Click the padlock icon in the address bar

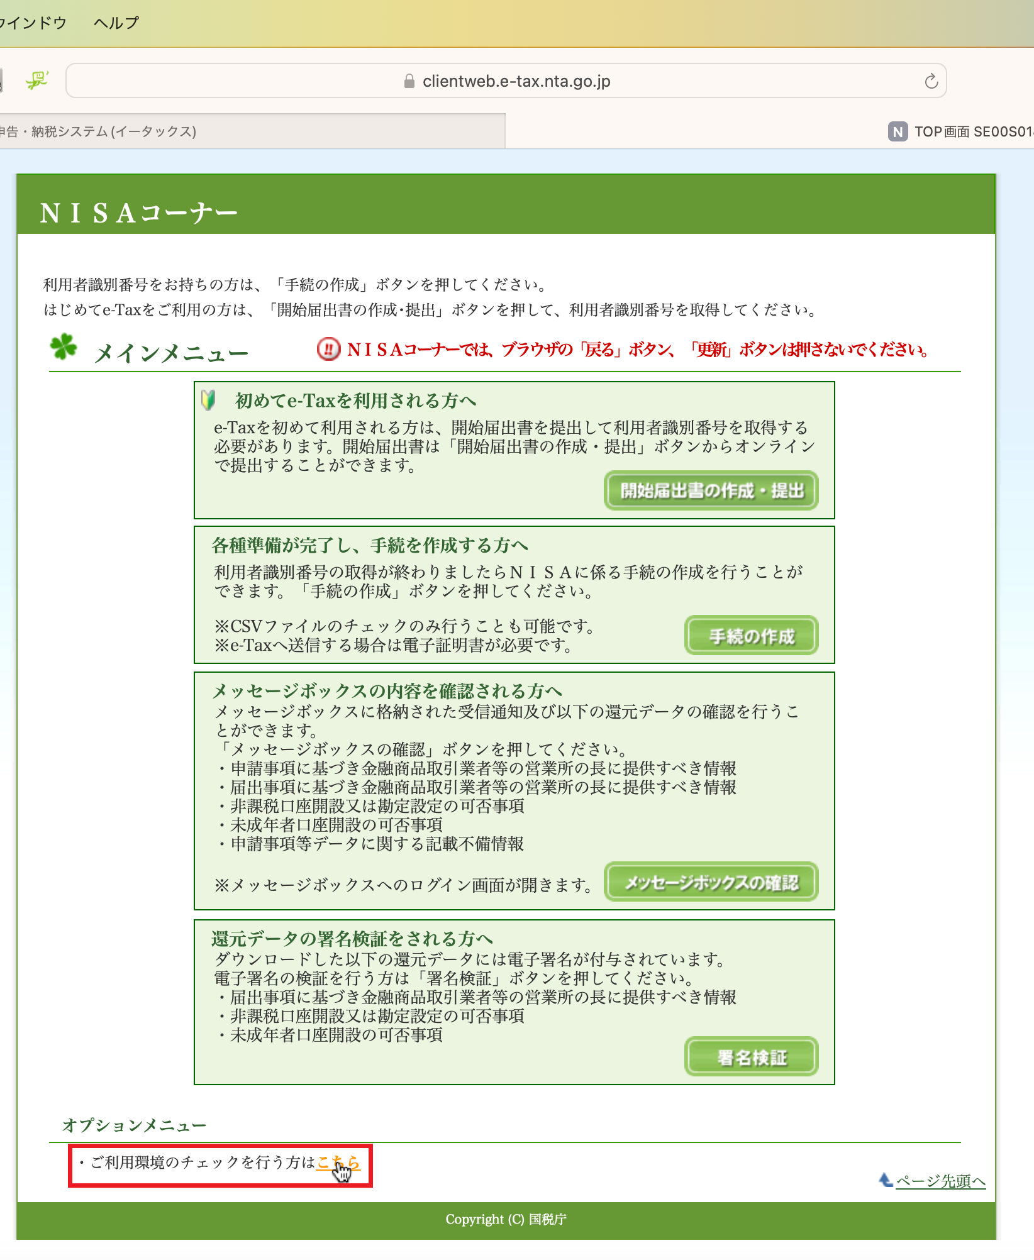tap(409, 81)
